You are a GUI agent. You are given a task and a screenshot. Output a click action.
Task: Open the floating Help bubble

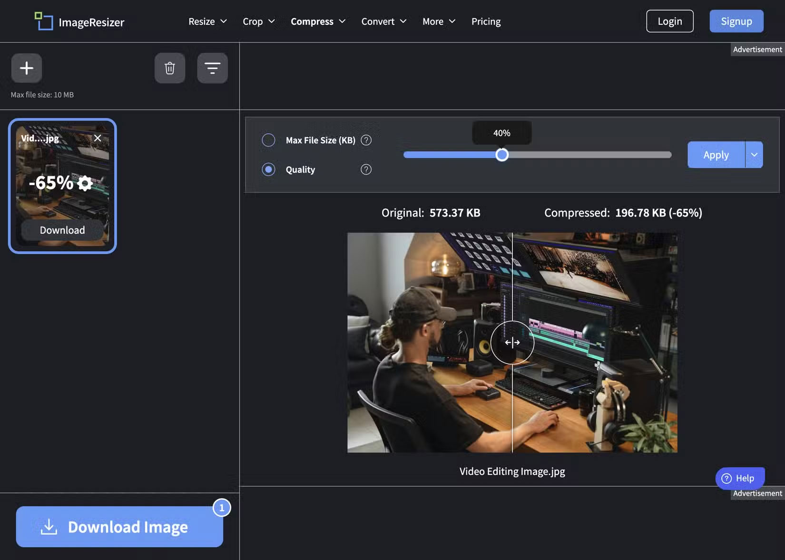[x=740, y=478]
